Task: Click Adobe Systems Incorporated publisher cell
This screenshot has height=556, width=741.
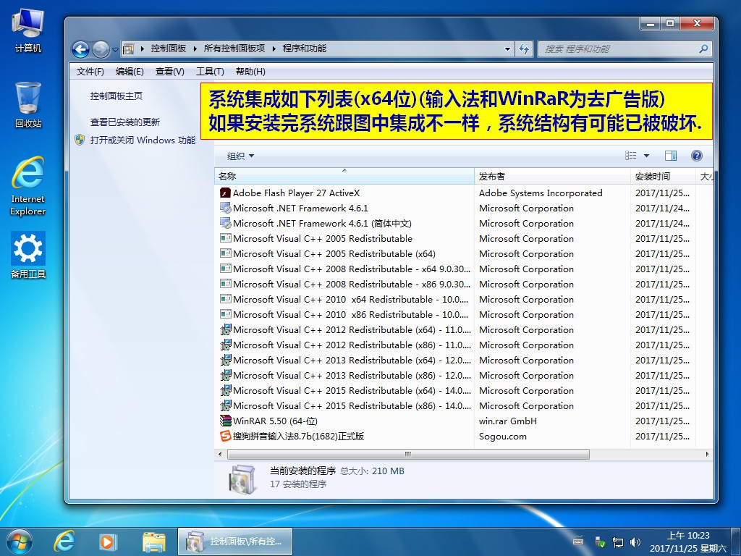Action: point(541,193)
